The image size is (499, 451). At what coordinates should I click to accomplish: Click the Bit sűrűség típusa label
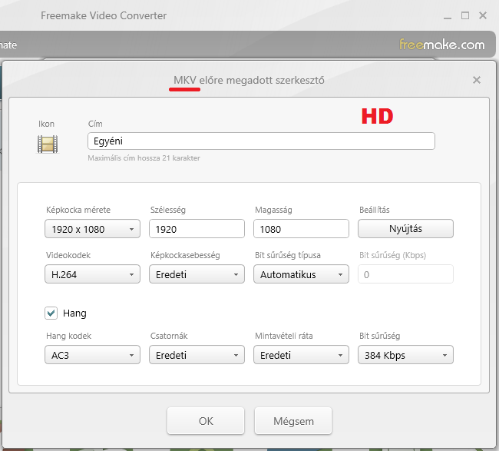288,255
